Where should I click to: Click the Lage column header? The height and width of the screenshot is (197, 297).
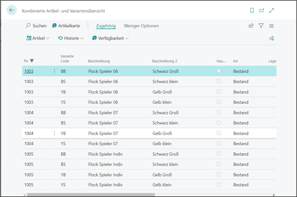[x=272, y=61]
